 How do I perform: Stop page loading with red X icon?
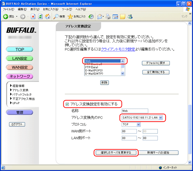(x=33, y=16)
